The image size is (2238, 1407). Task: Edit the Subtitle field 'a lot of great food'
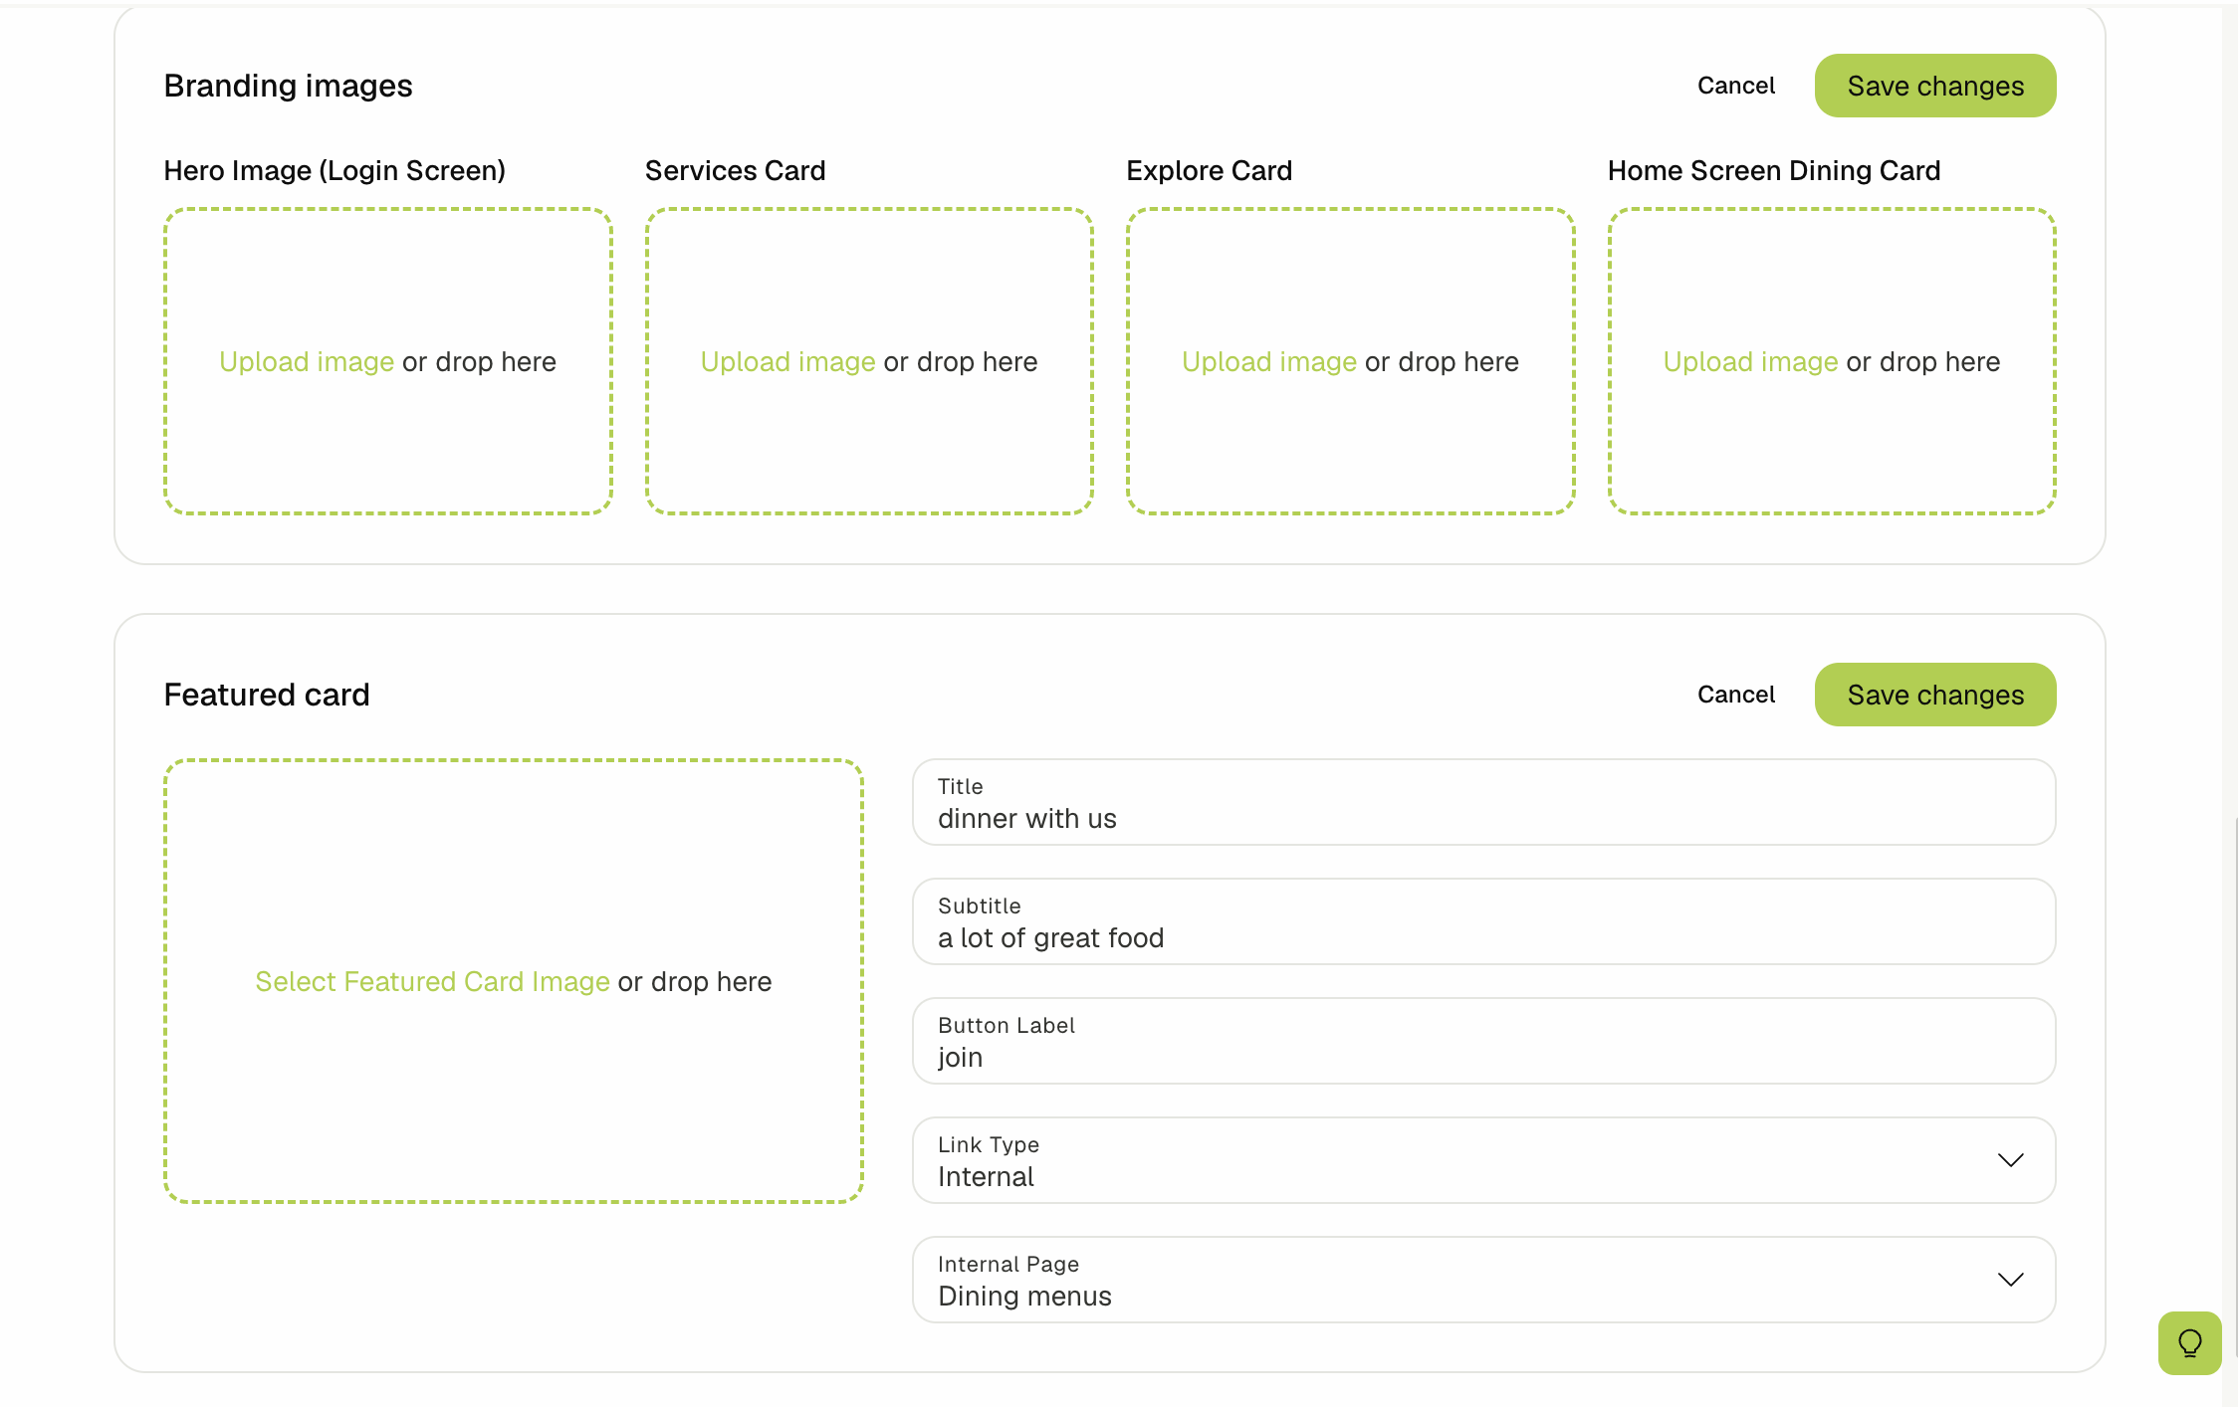point(1483,921)
